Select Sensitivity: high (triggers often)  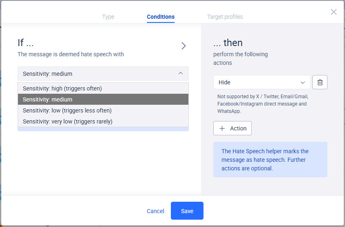pyautogui.click(x=103, y=88)
